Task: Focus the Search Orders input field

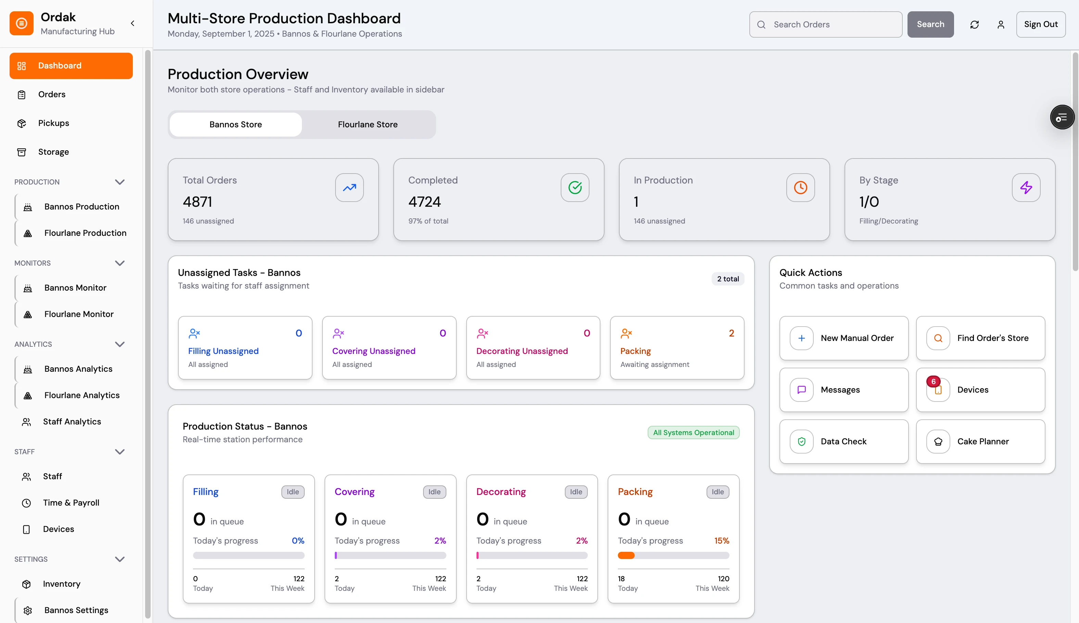Action: click(x=825, y=24)
